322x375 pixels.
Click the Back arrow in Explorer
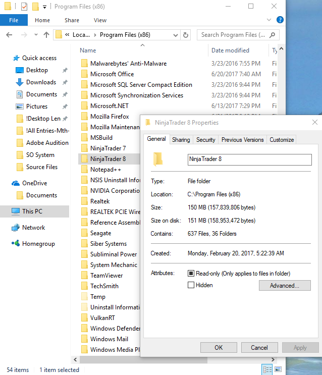(9, 35)
